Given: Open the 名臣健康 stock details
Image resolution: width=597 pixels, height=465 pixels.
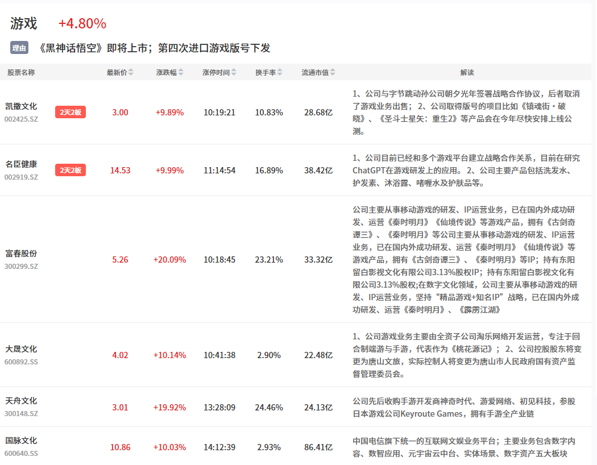Looking at the screenshot, I should pyautogui.click(x=21, y=164).
